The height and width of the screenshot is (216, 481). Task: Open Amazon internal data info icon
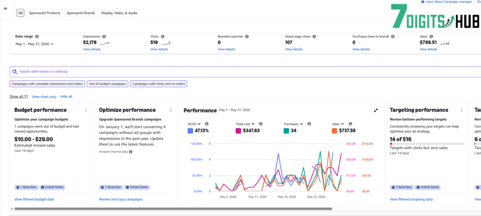click(x=131, y=151)
